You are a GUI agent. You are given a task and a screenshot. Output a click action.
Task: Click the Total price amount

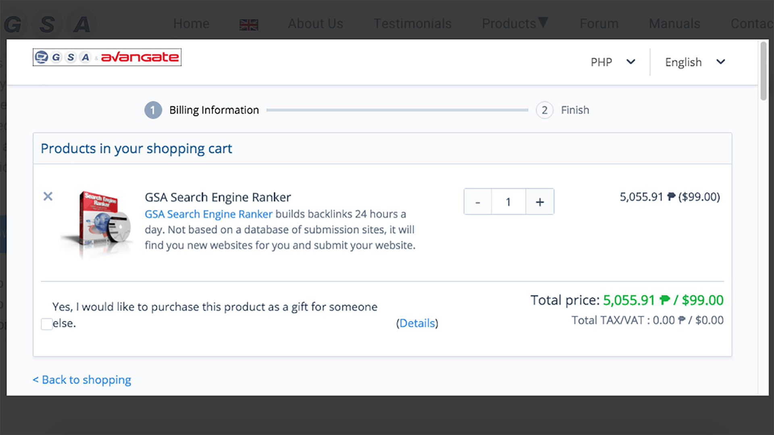click(x=663, y=300)
